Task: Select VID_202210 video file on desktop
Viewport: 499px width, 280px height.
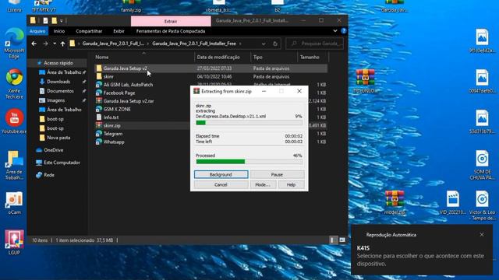Action: click(x=452, y=202)
